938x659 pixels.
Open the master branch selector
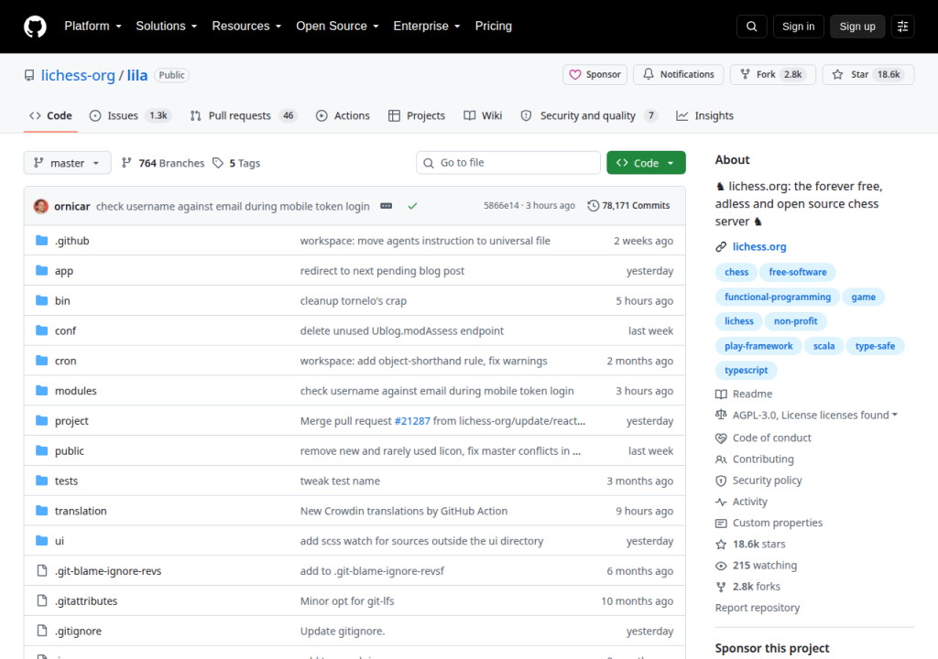(67, 163)
